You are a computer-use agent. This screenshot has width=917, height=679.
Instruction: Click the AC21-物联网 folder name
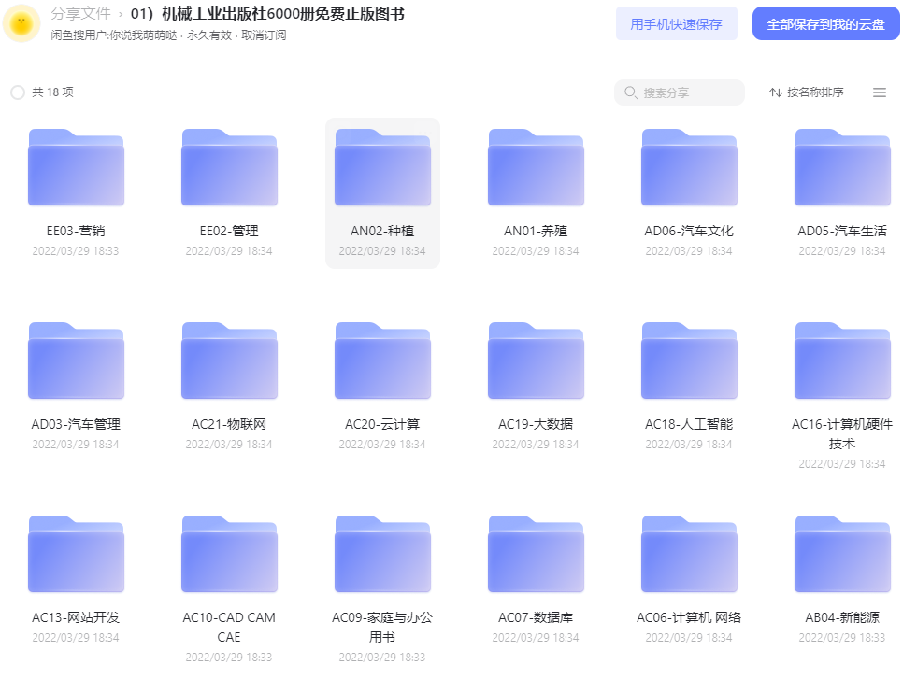tap(229, 424)
